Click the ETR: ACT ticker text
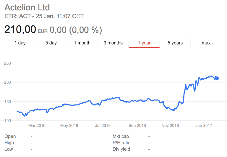This screenshot has width=227, height=157. (18, 16)
